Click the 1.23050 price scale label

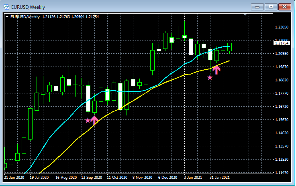(282, 27)
